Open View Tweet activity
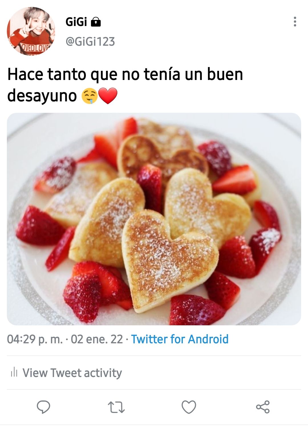308x429 pixels. (66, 373)
